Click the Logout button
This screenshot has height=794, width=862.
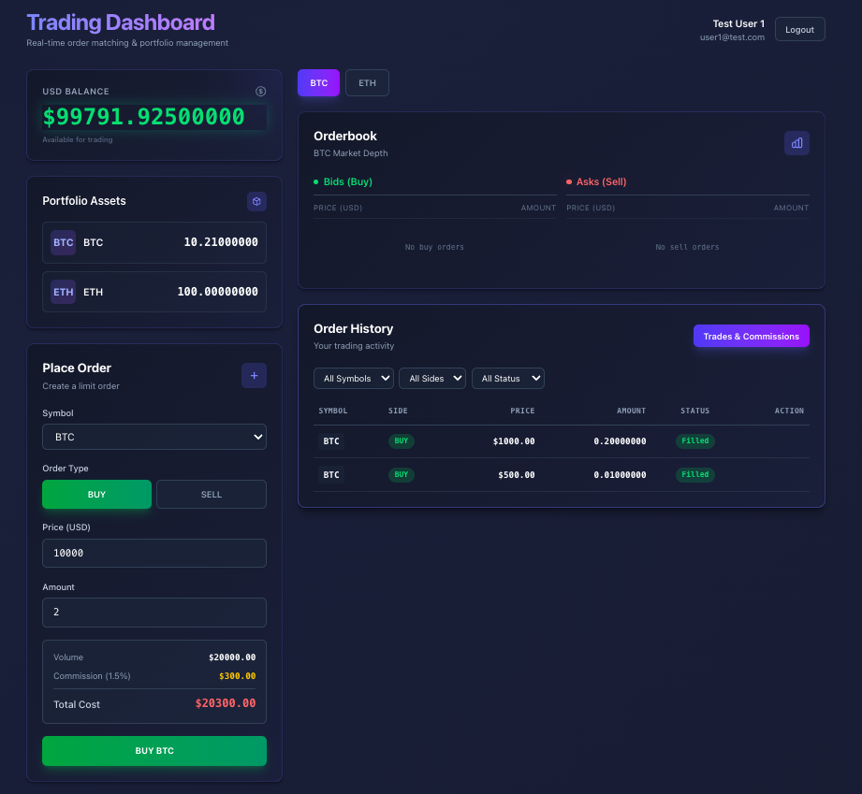coord(799,29)
